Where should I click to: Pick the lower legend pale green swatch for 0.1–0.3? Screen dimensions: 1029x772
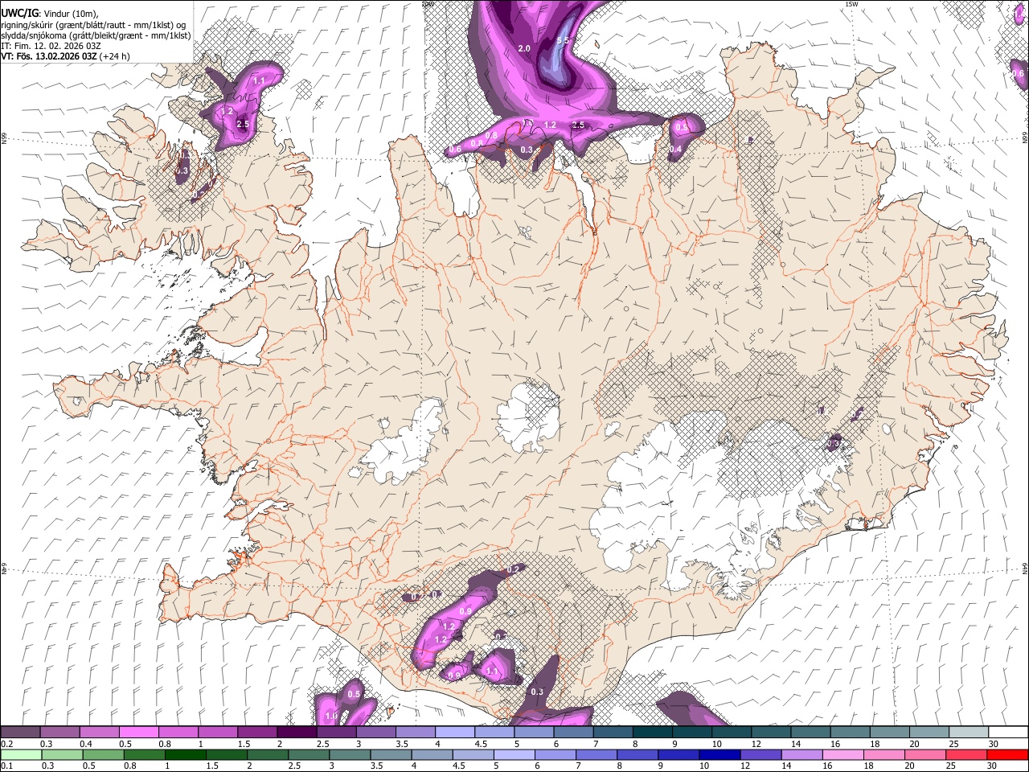click(21, 754)
